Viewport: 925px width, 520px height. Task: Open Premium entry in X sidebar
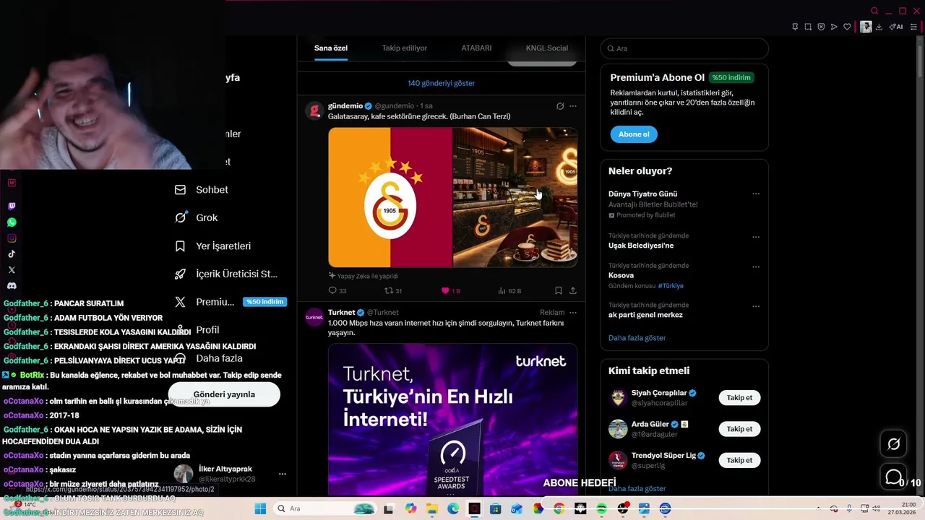230,302
